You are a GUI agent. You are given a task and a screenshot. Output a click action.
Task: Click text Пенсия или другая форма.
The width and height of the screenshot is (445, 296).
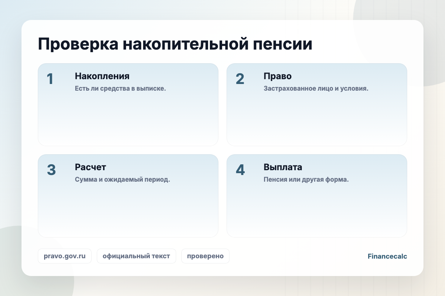(x=306, y=180)
